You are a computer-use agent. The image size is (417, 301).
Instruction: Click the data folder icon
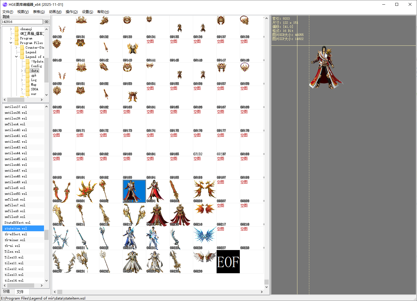[x=28, y=71]
